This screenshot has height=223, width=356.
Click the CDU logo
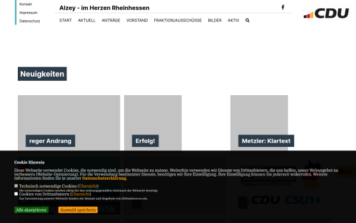tap(326, 13)
